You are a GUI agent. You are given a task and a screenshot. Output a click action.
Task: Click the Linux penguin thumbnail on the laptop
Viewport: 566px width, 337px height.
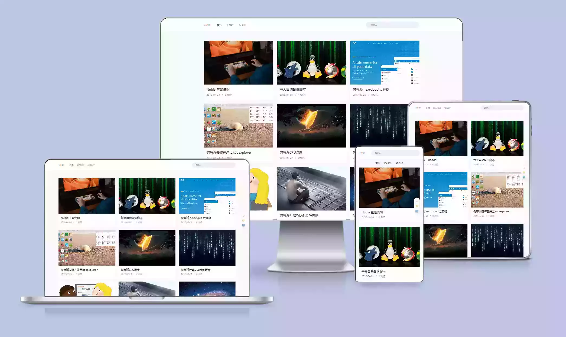coord(147,196)
